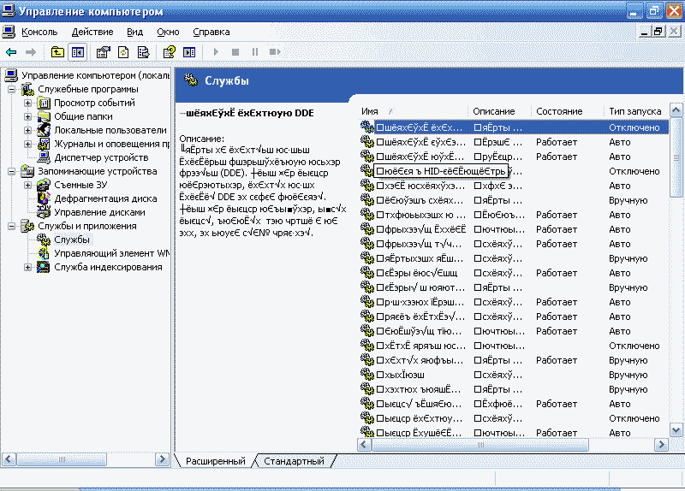Open Управление дисками
Image resolution: width=685 pixels, height=491 pixels.
pyautogui.click(x=99, y=212)
